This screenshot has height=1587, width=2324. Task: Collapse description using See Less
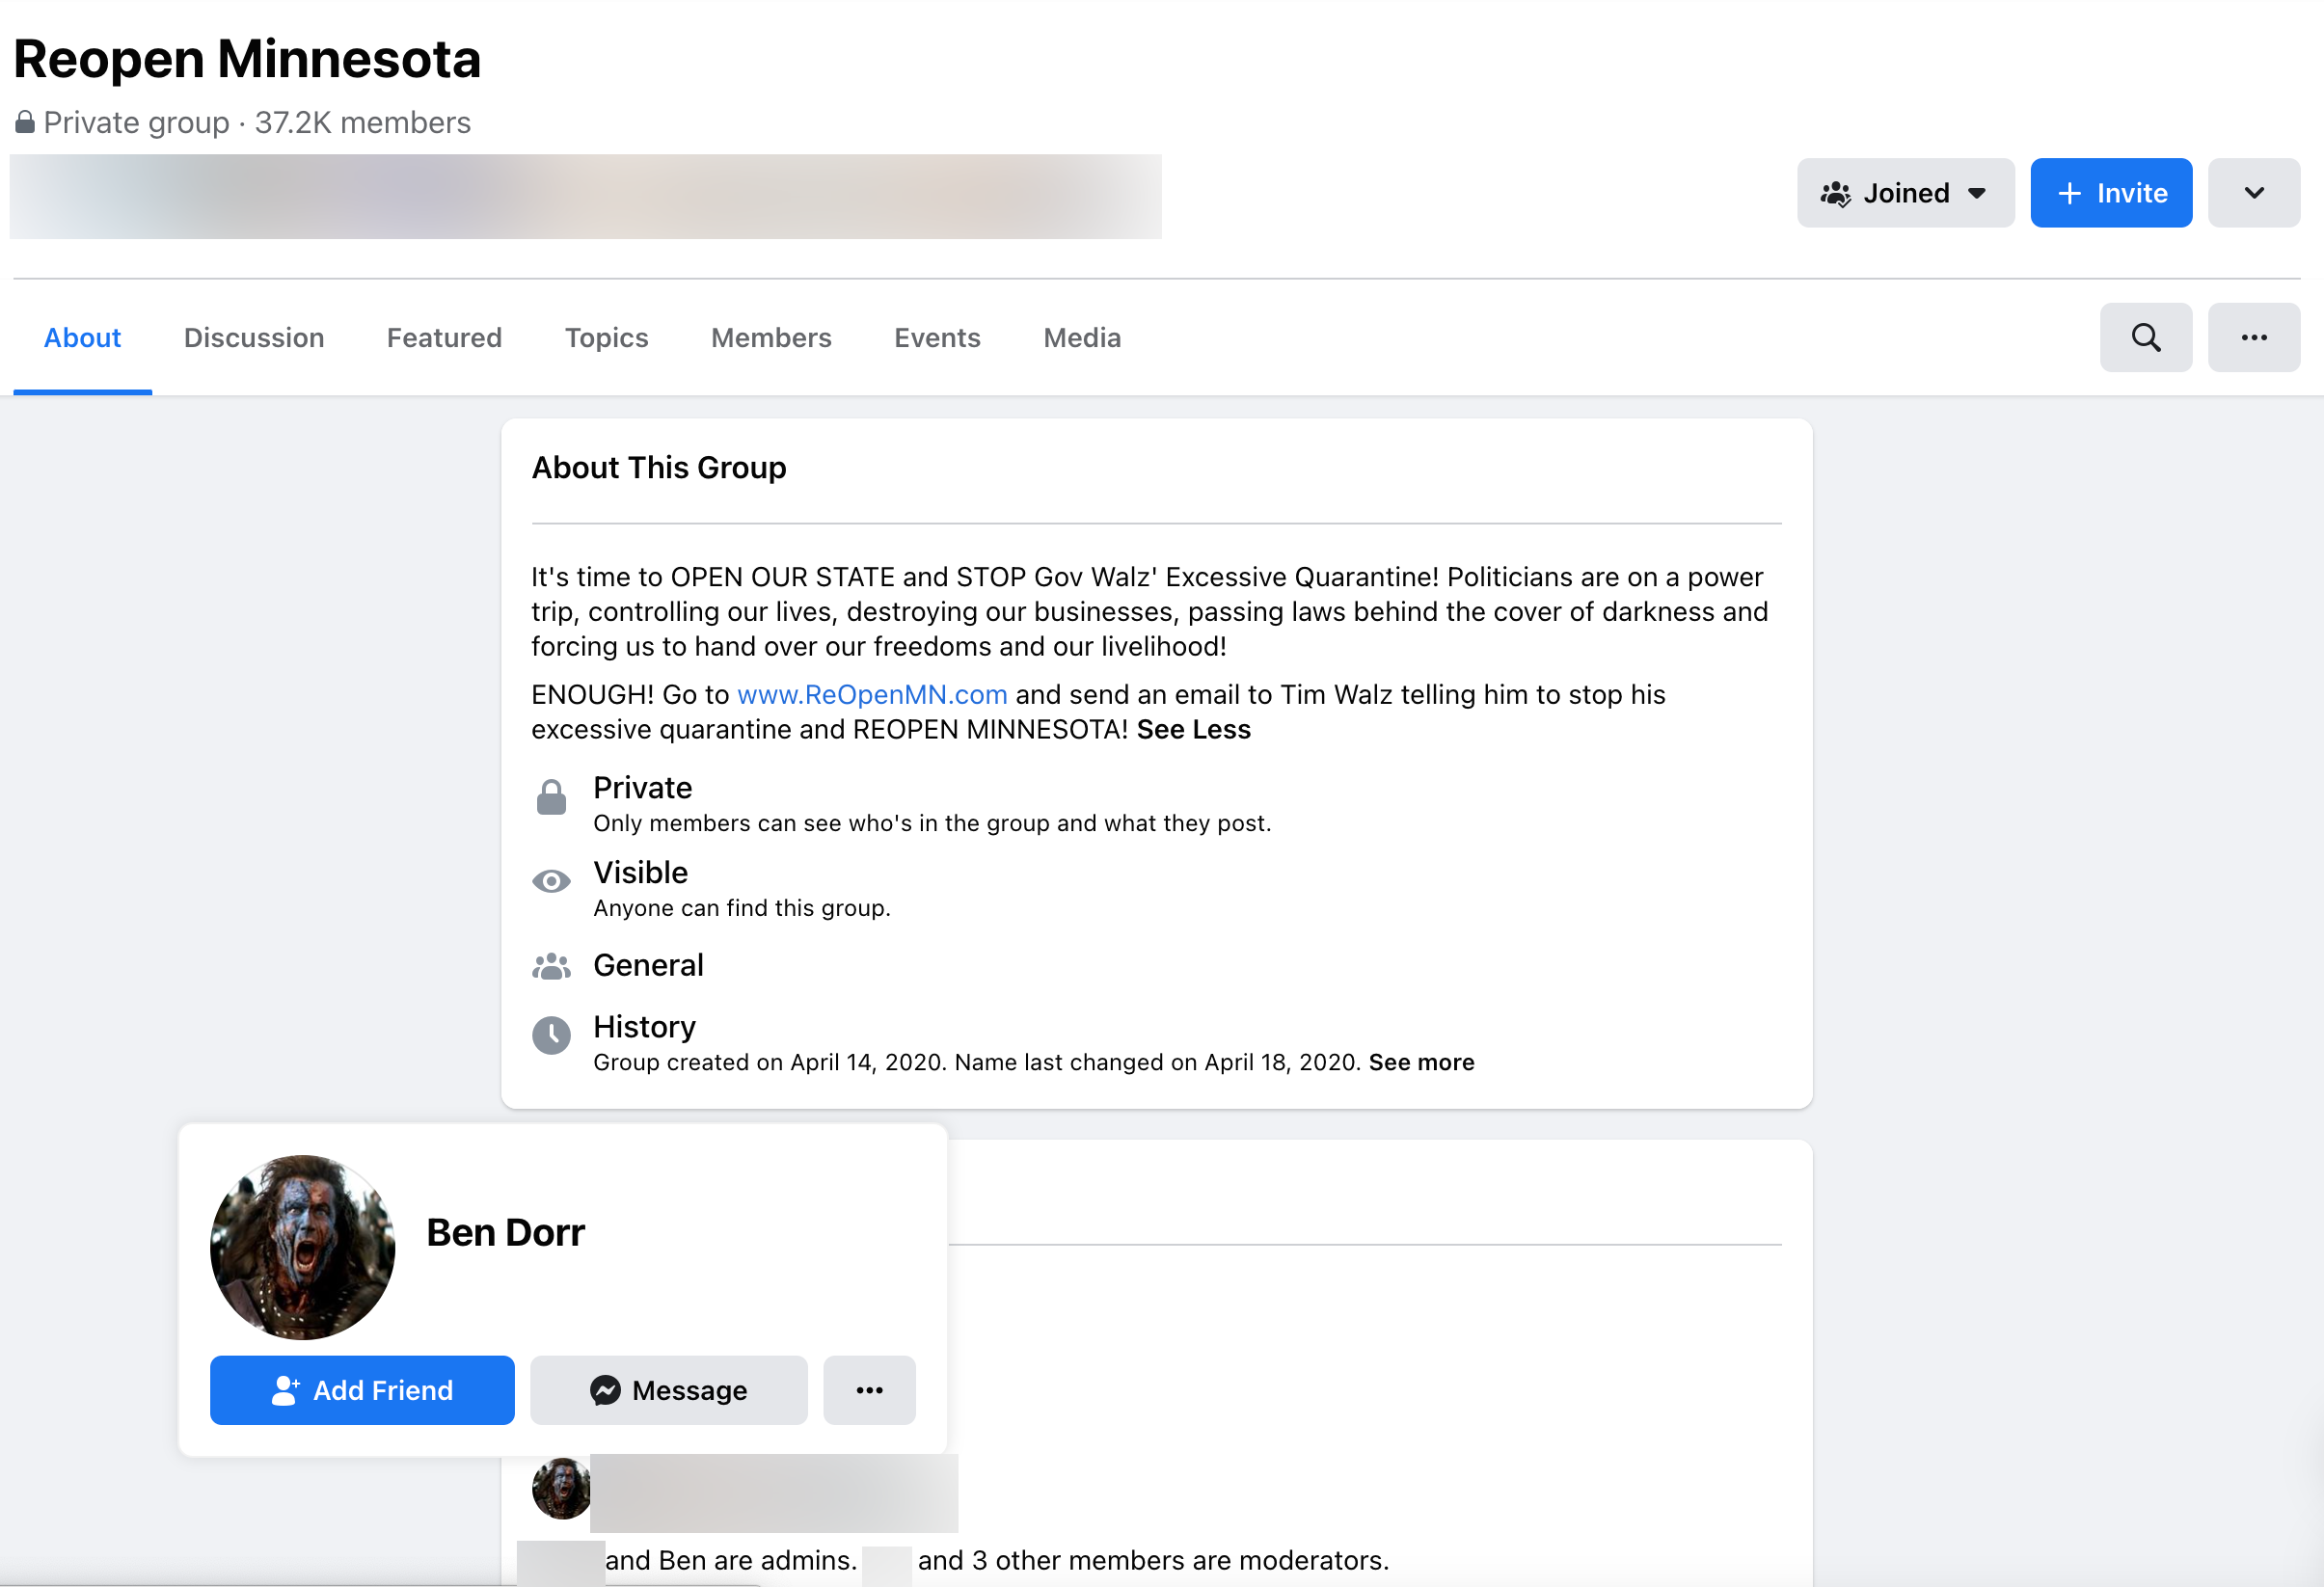pos(1193,729)
